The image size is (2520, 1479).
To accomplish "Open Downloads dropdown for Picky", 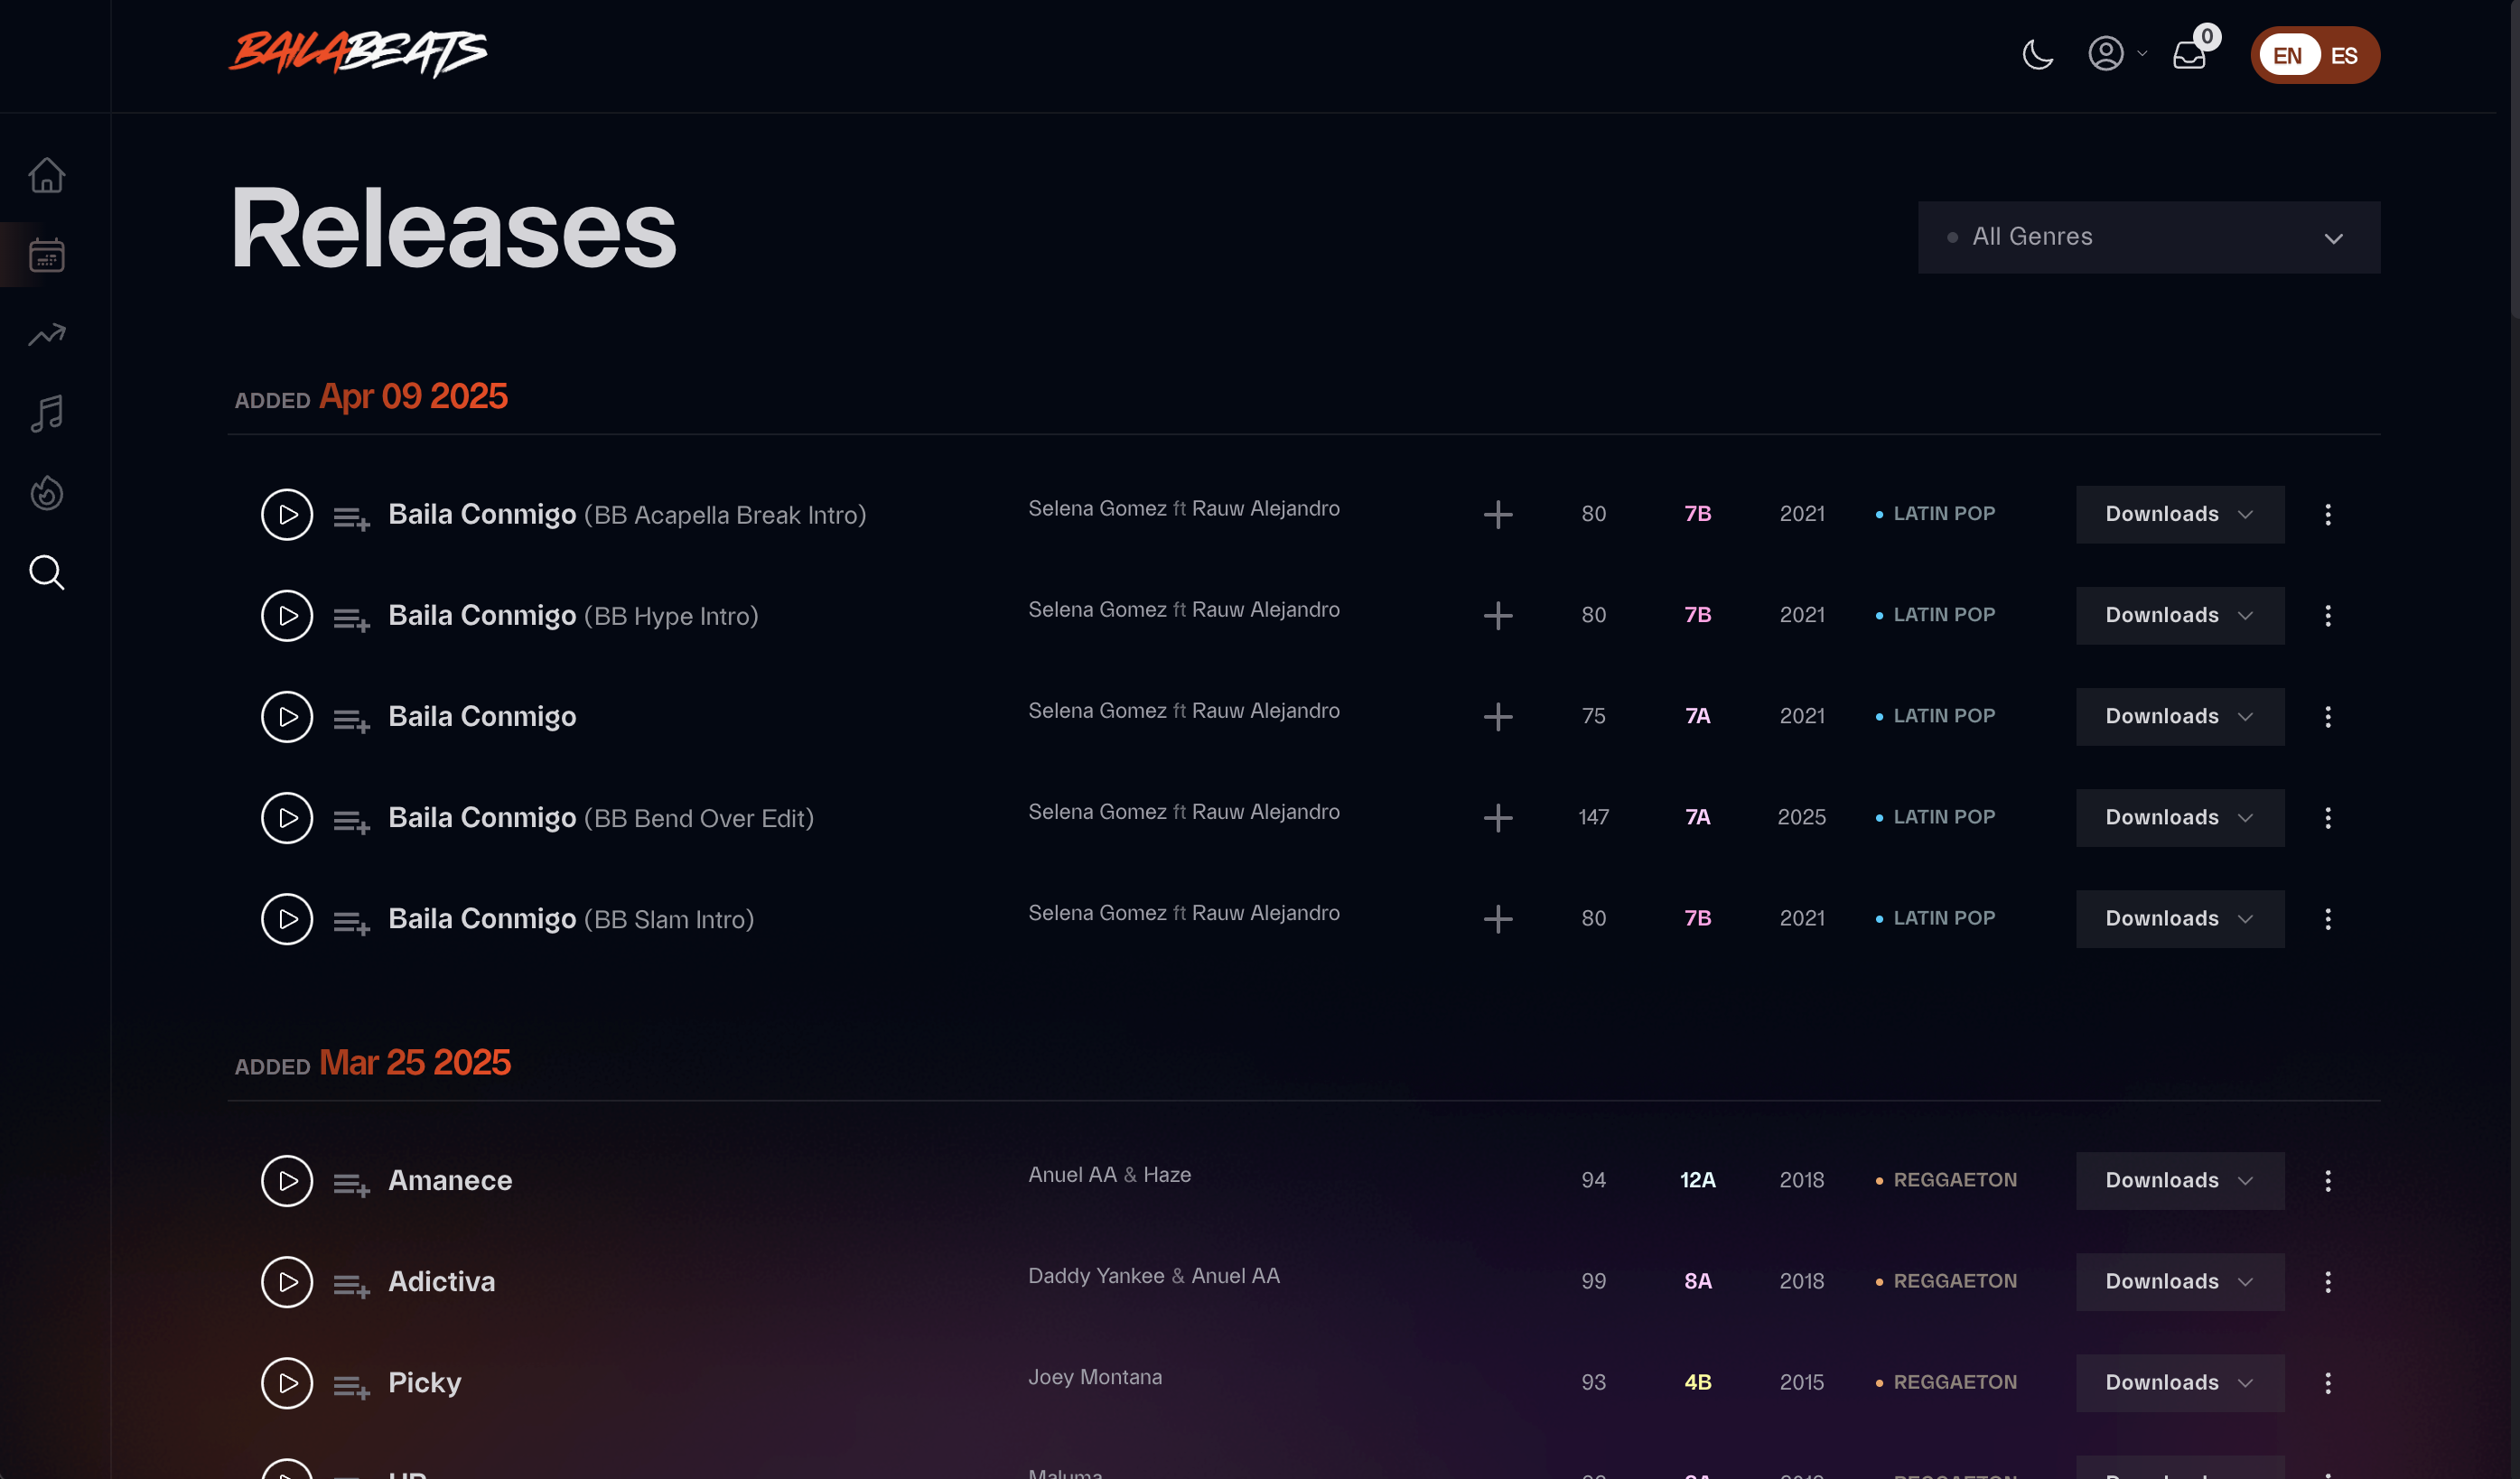I will click(2179, 1383).
